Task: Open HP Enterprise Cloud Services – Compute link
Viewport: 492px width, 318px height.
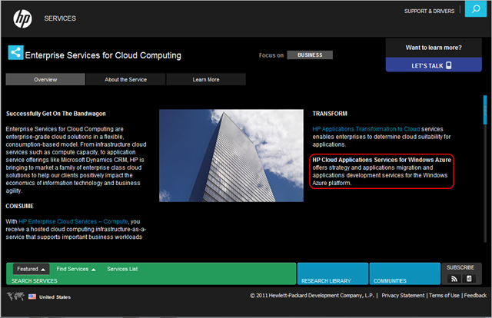Action: point(73,221)
